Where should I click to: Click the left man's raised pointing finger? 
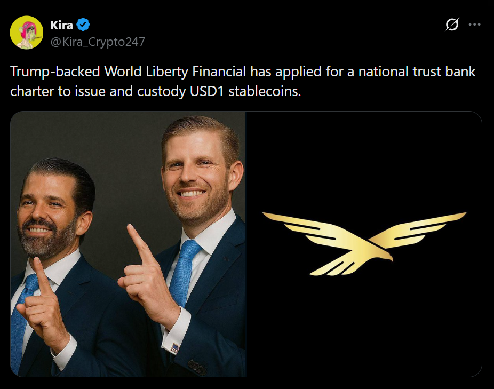coord(38,272)
